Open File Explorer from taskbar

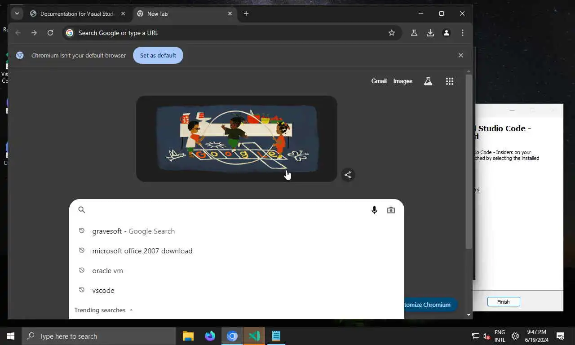188,336
